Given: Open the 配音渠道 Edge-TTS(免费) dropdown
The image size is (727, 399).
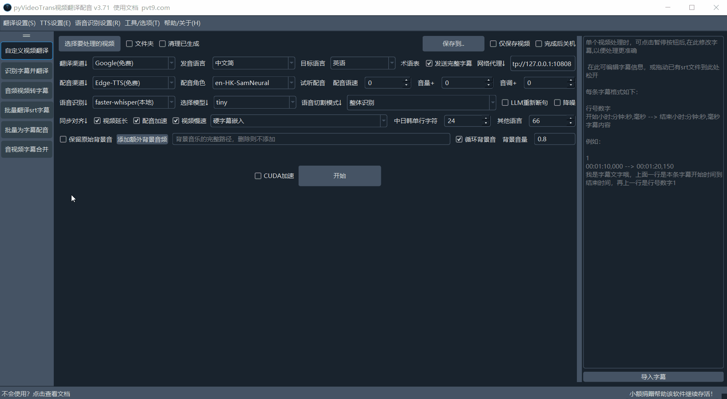Looking at the screenshot, I should 134,83.
